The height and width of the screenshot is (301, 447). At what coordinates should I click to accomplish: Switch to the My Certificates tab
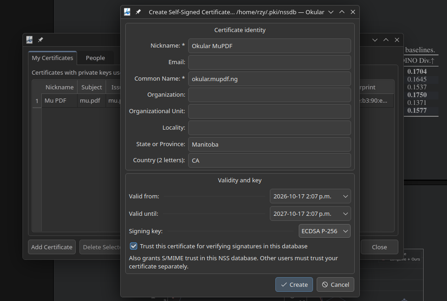click(52, 58)
